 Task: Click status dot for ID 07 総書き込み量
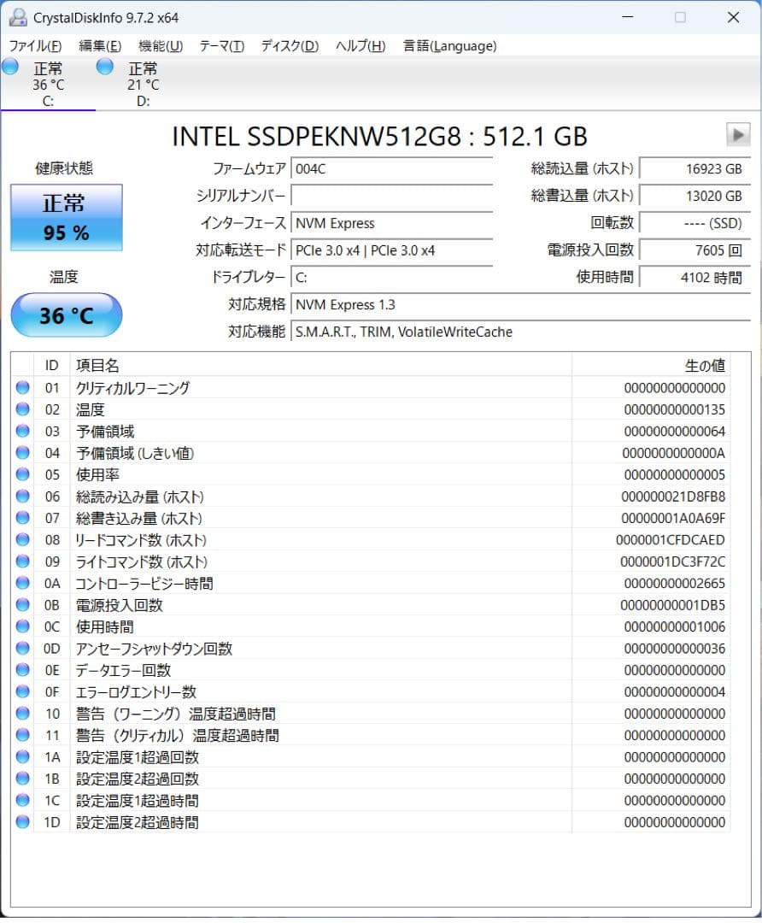coord(23,518)
